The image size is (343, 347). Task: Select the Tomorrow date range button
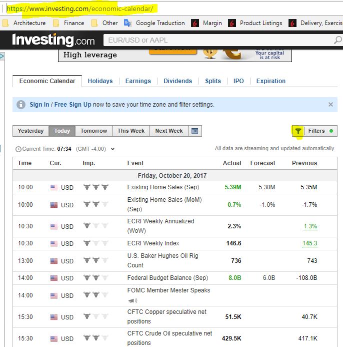pyautogui.click(x=93, y=131)
